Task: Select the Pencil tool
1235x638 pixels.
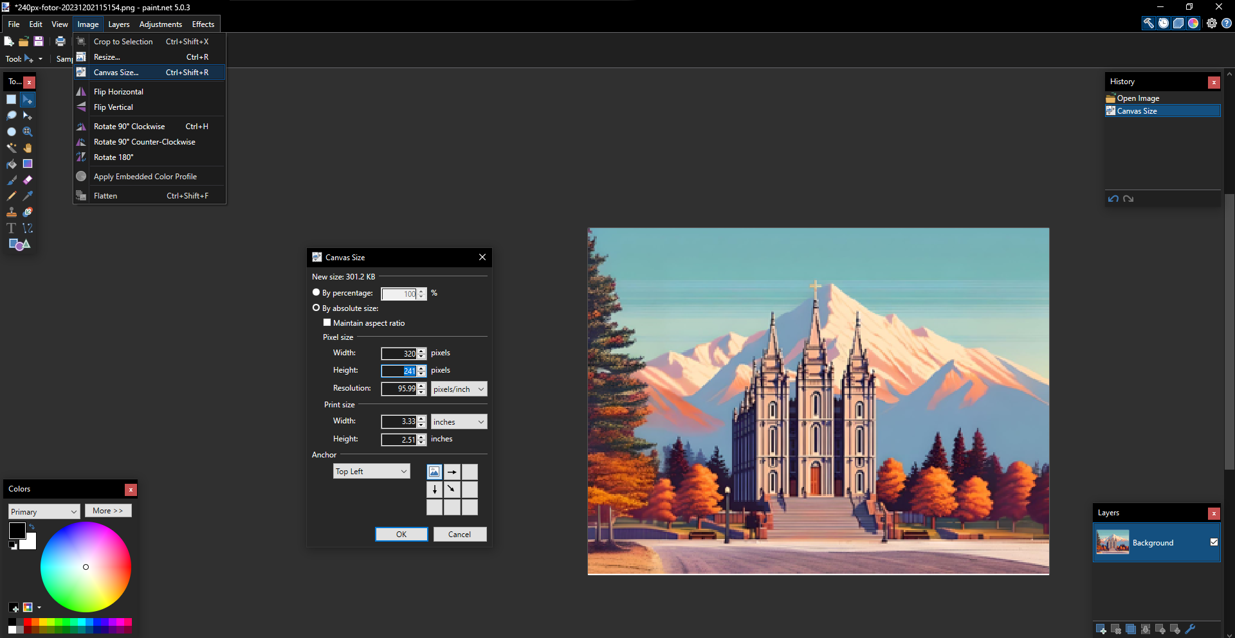Action: tap(12, 196)
